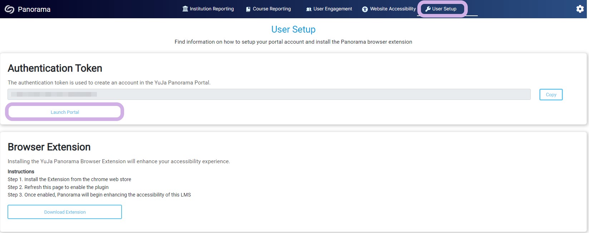Copy the authentication token
Screen dimensions: 589x233
coord(551,94)
